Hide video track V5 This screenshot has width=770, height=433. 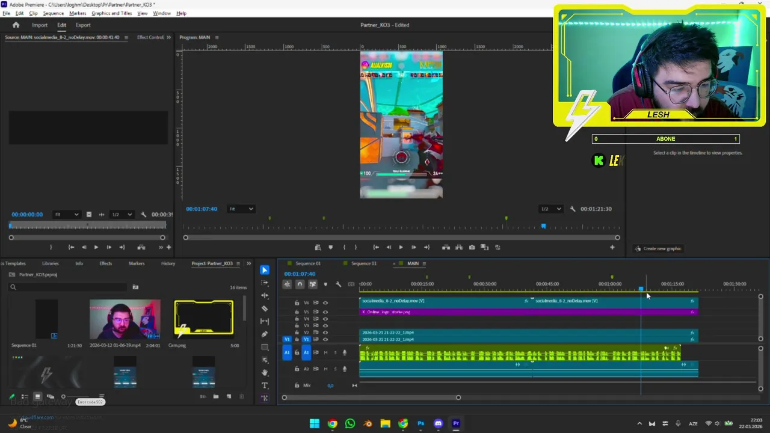325,312
